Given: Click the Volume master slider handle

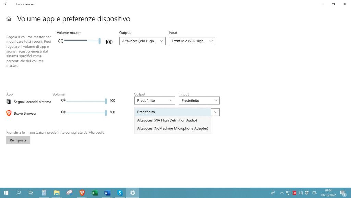Looking at the screenshot, I should pyautogui.click(x=99, y=41).
